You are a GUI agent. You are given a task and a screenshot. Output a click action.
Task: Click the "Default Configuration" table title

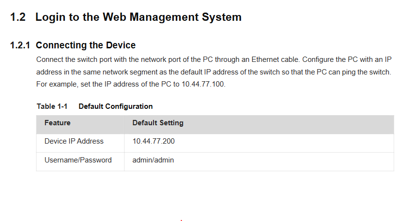tap(116, 106)
